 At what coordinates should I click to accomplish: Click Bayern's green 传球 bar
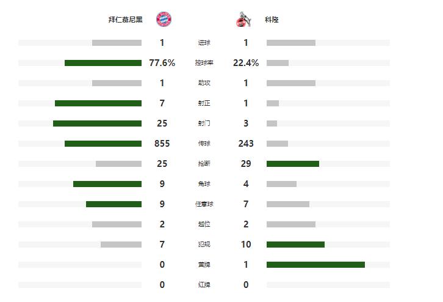point(103,144)
